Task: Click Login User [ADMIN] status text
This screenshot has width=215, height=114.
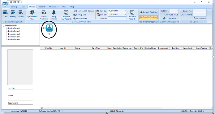Action: click(x=19, y=111)
